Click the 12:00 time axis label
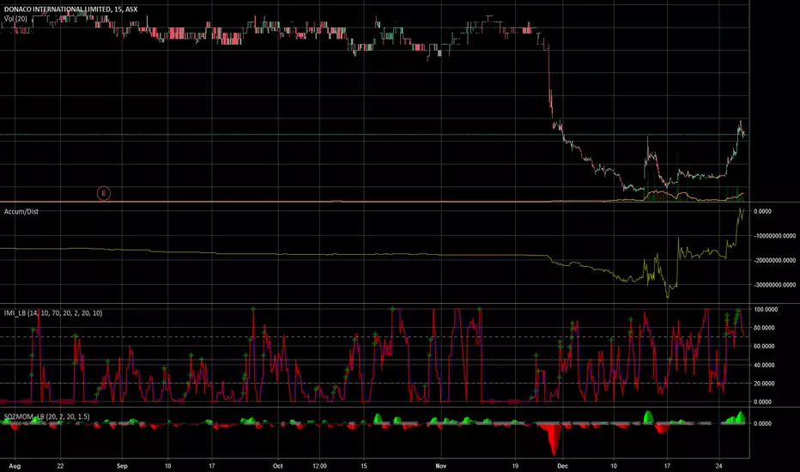 [319, 466]
